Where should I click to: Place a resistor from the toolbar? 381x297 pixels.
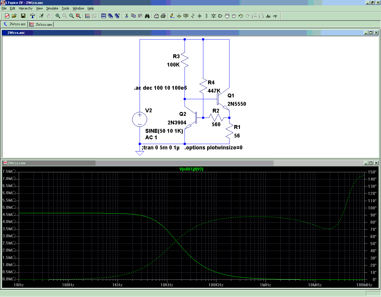click(x=193, y=16)
